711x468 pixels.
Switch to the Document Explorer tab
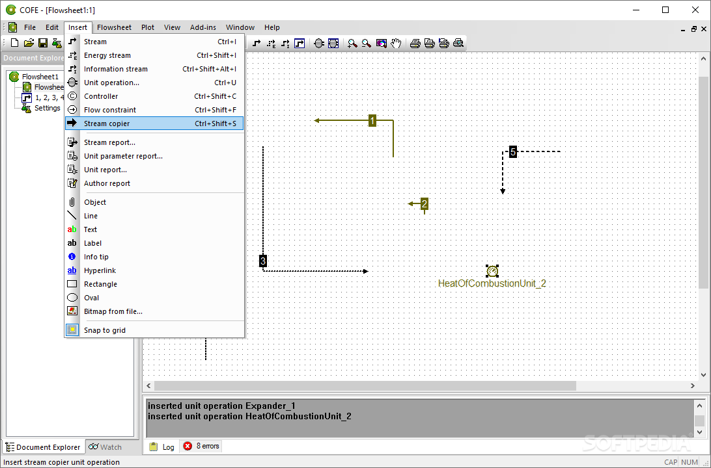tap(43, 447)
